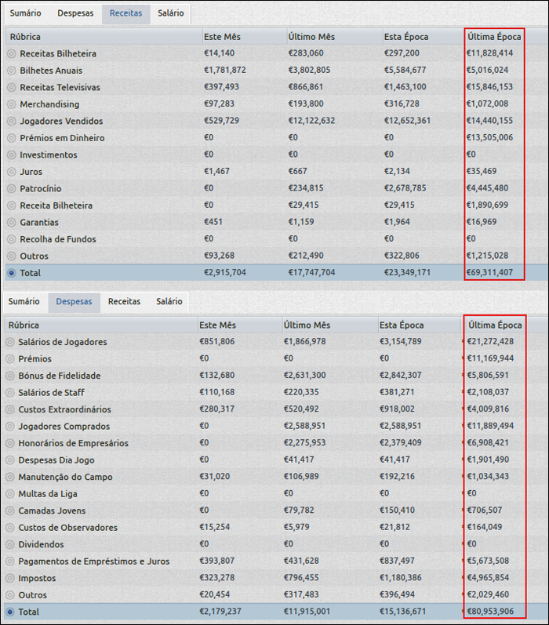Click the Honorários de Empresários row label

click(x=73, y=443)
